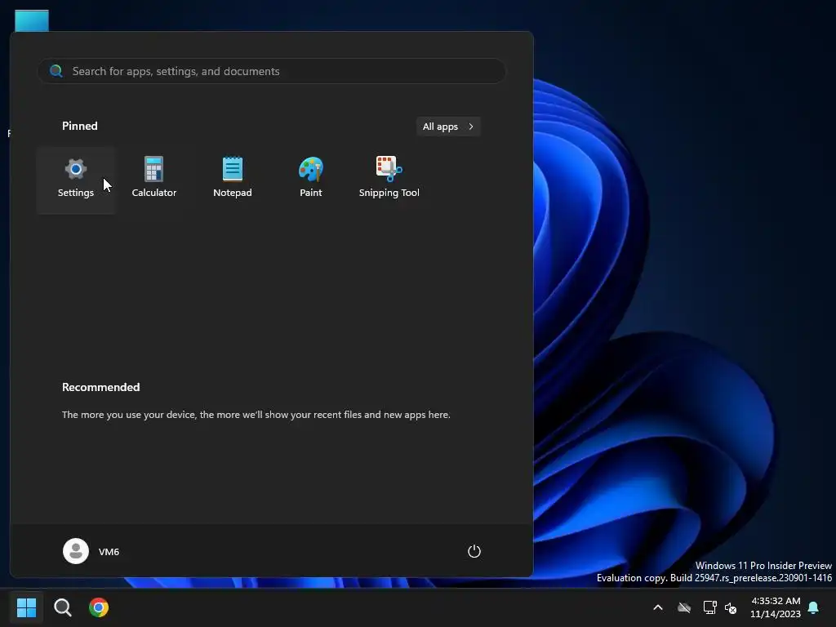Launch the pinned Paint app

(311, 180)
